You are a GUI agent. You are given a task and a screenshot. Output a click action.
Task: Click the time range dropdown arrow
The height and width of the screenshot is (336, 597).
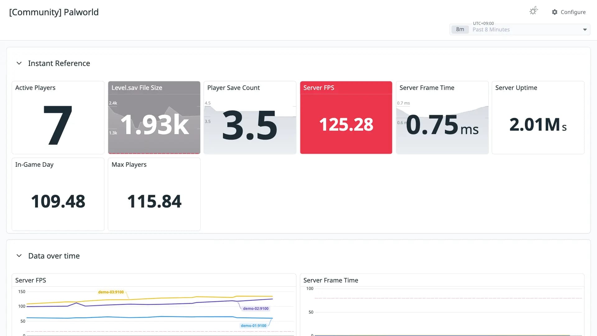(585, 30)
